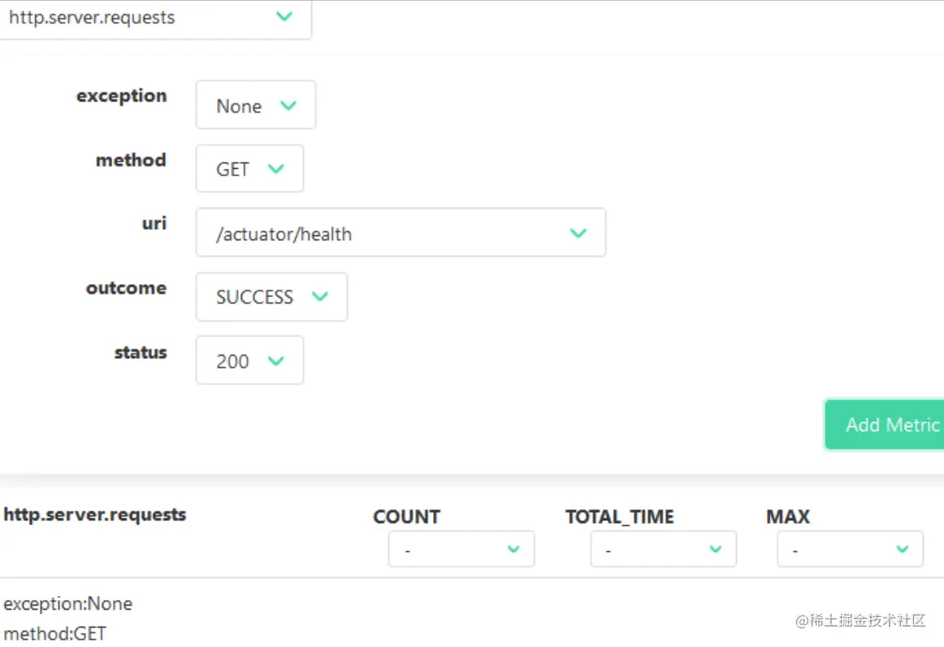Open the status dropdown showing 200
The height and width of the screenshot is (647, 944).
click(249, 360)
